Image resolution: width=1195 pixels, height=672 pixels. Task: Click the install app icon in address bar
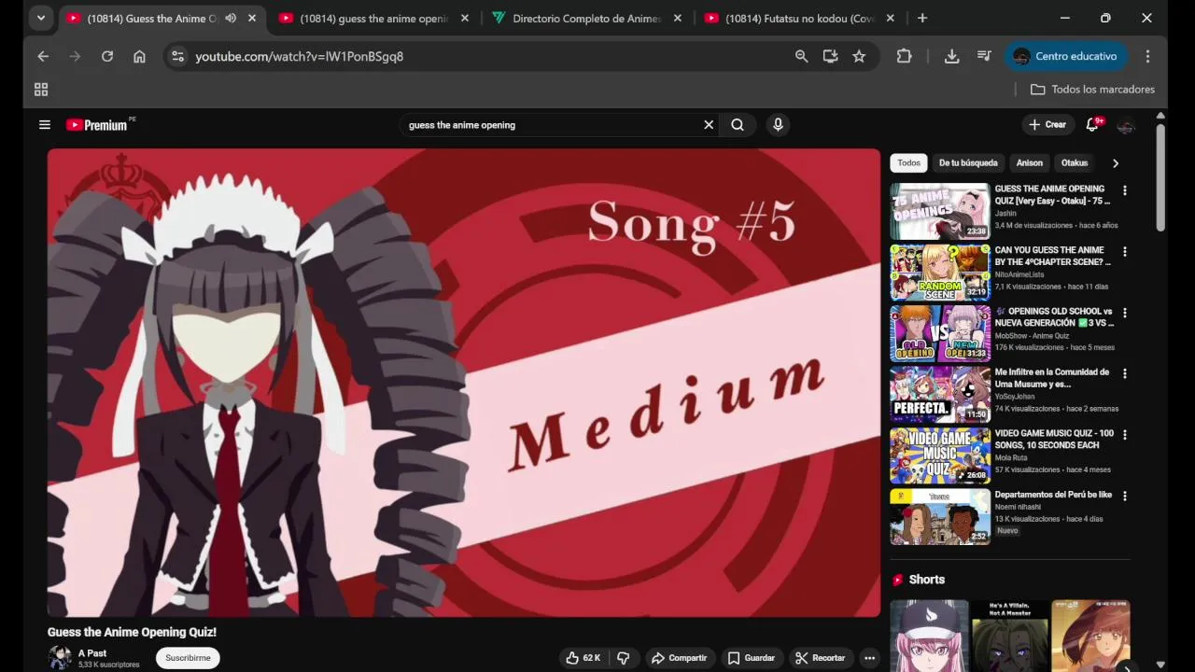pyautogui.click(x=830, y=56)
